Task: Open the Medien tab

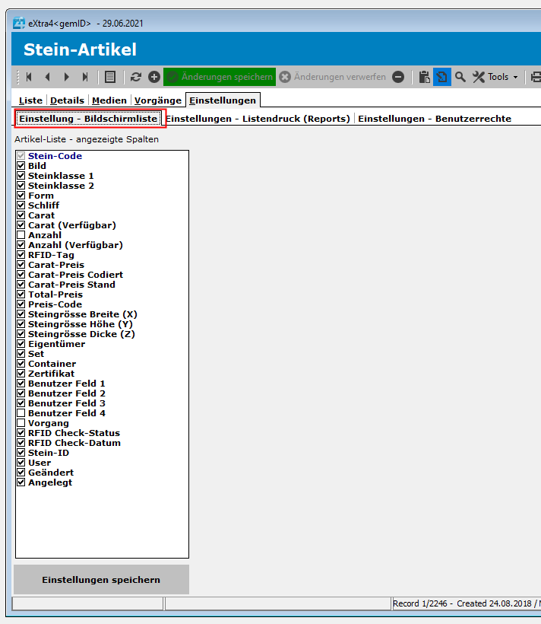Action: tap(109, 100)
